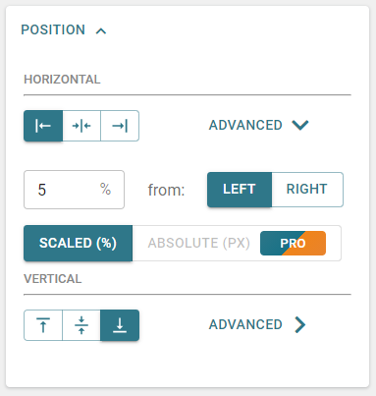This screenshot has height=396, width=376.
Task: Select horizontal align center icon
Action: [81, 126]
